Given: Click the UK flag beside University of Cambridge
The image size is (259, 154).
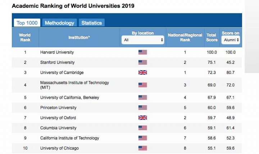Looking at the screenshot, I should click(x=142, y=73).
